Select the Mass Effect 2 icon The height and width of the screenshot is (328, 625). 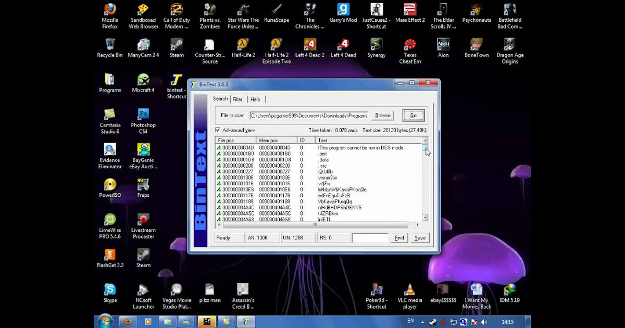[x=410, y=14]
